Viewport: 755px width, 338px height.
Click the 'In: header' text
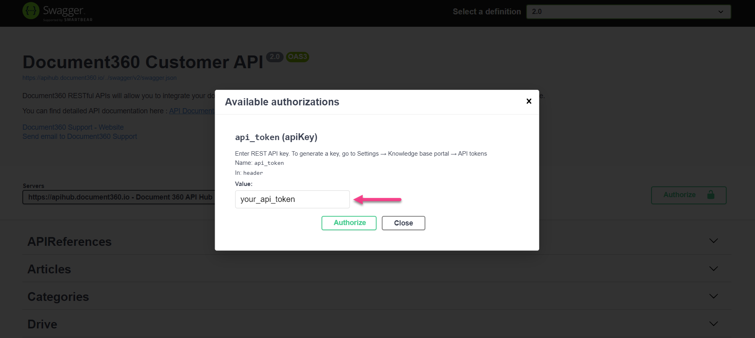tap(249, 173)
